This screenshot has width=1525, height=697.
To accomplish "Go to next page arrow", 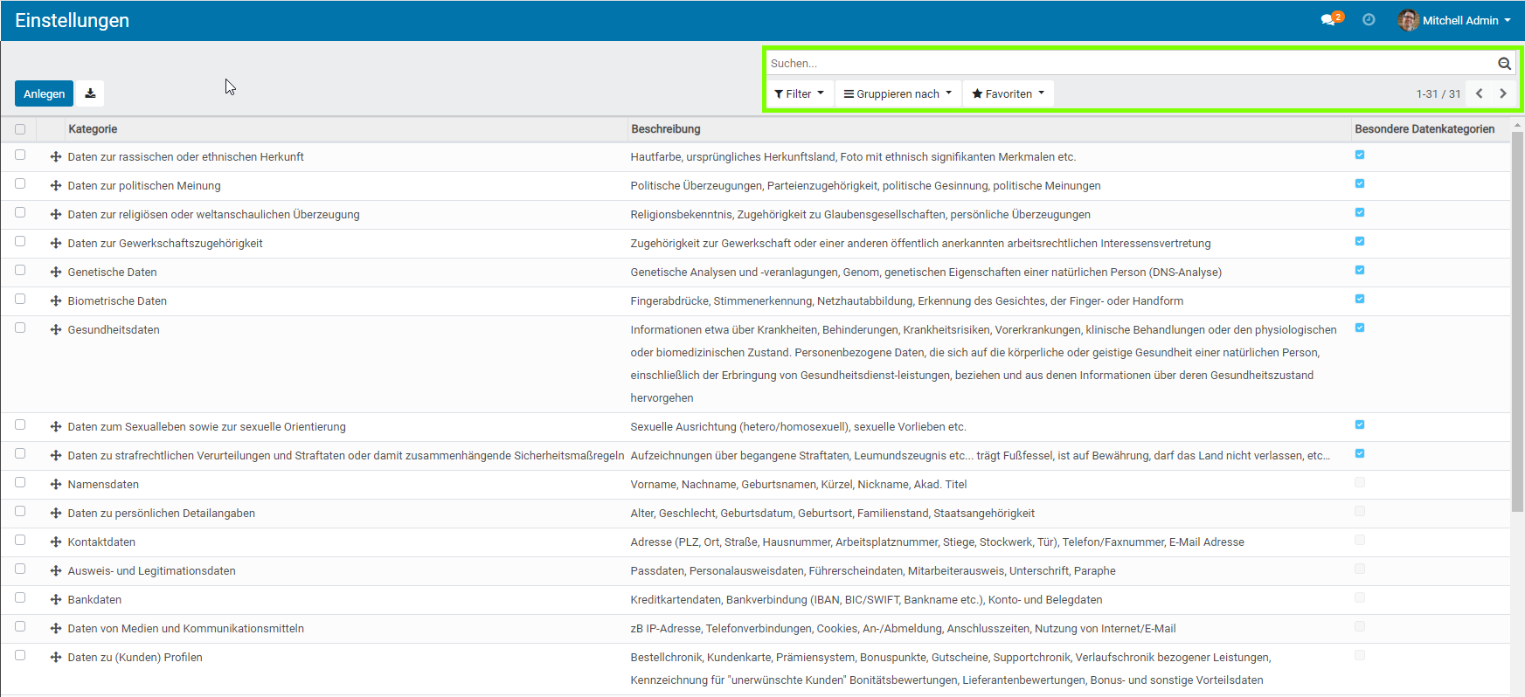I will 1503,93.
